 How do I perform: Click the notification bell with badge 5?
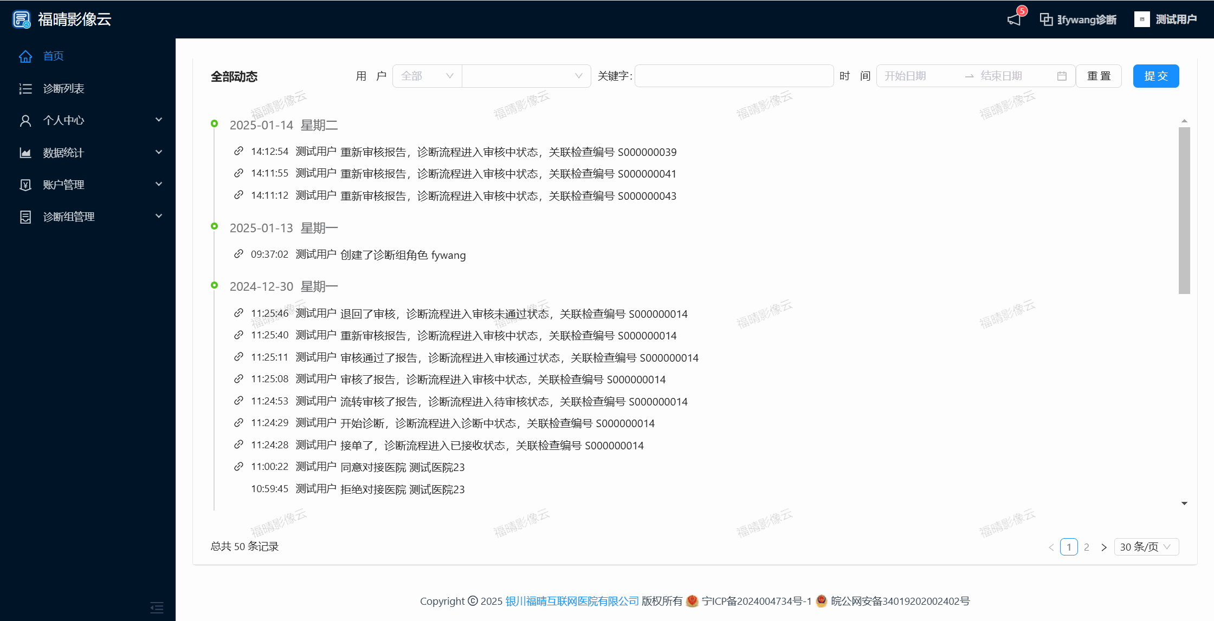[1015, 19]
